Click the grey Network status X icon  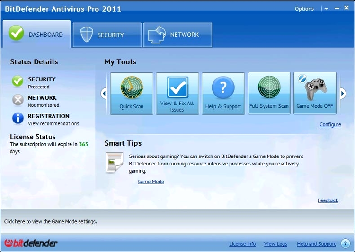pyautogui.click(x=18, y=100)
